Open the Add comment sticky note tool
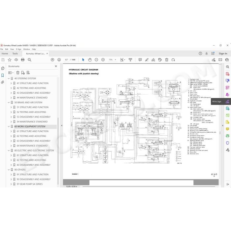This screenshot has width=231, height=231. 140,60
